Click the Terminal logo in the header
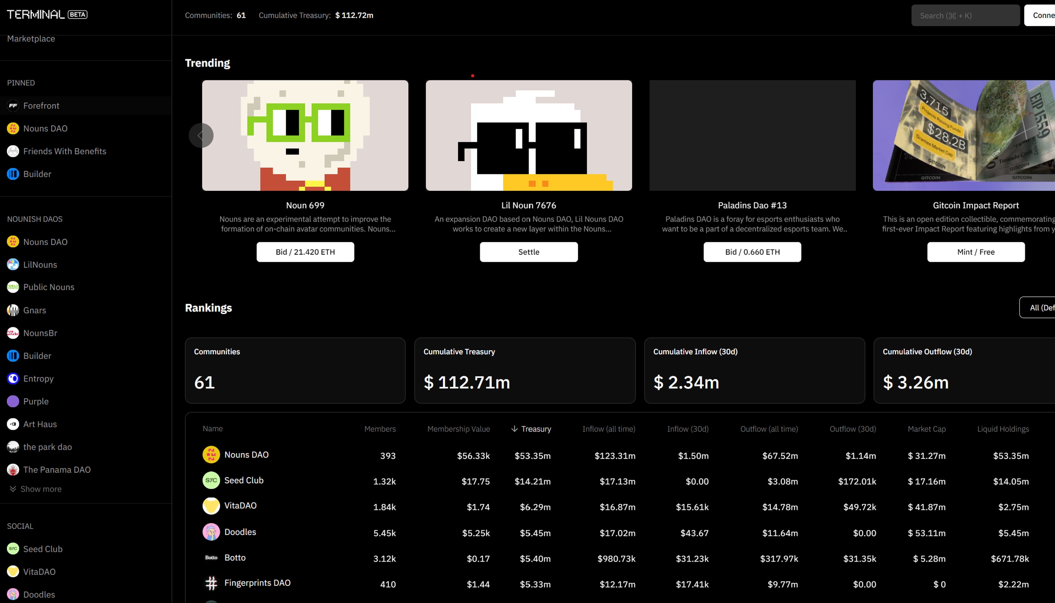Image resolution: width=1055 pixels, height=603 pixels. (x=47, y=15)
